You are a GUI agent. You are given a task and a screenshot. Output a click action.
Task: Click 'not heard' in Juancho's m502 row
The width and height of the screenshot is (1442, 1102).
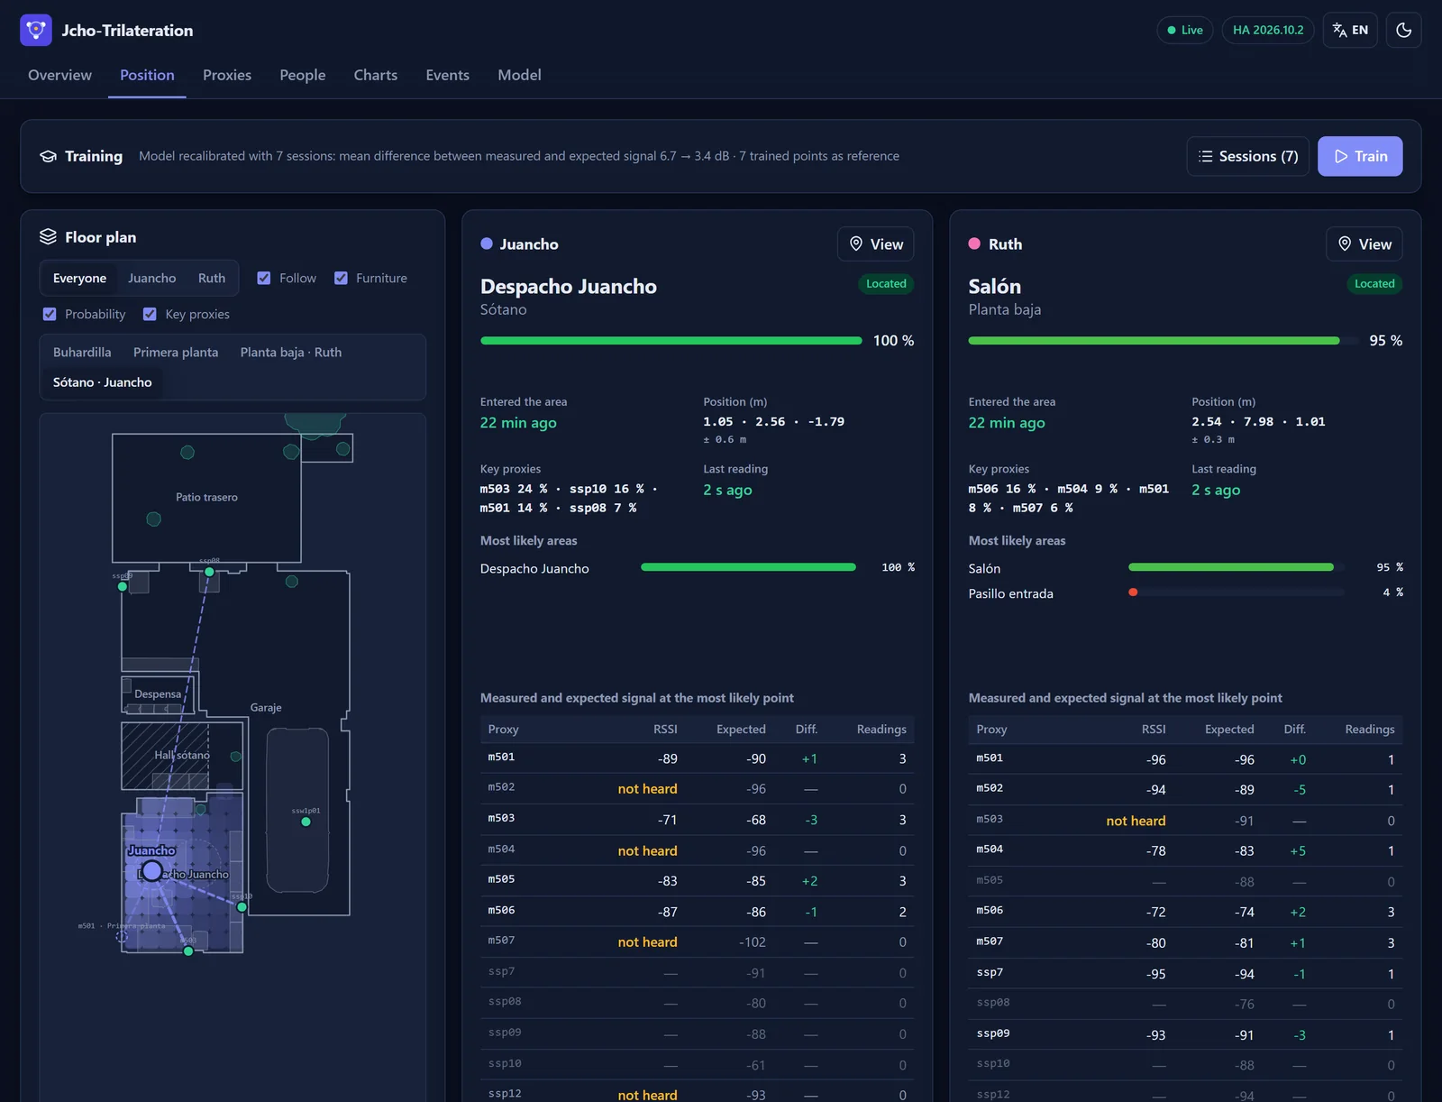647,789
